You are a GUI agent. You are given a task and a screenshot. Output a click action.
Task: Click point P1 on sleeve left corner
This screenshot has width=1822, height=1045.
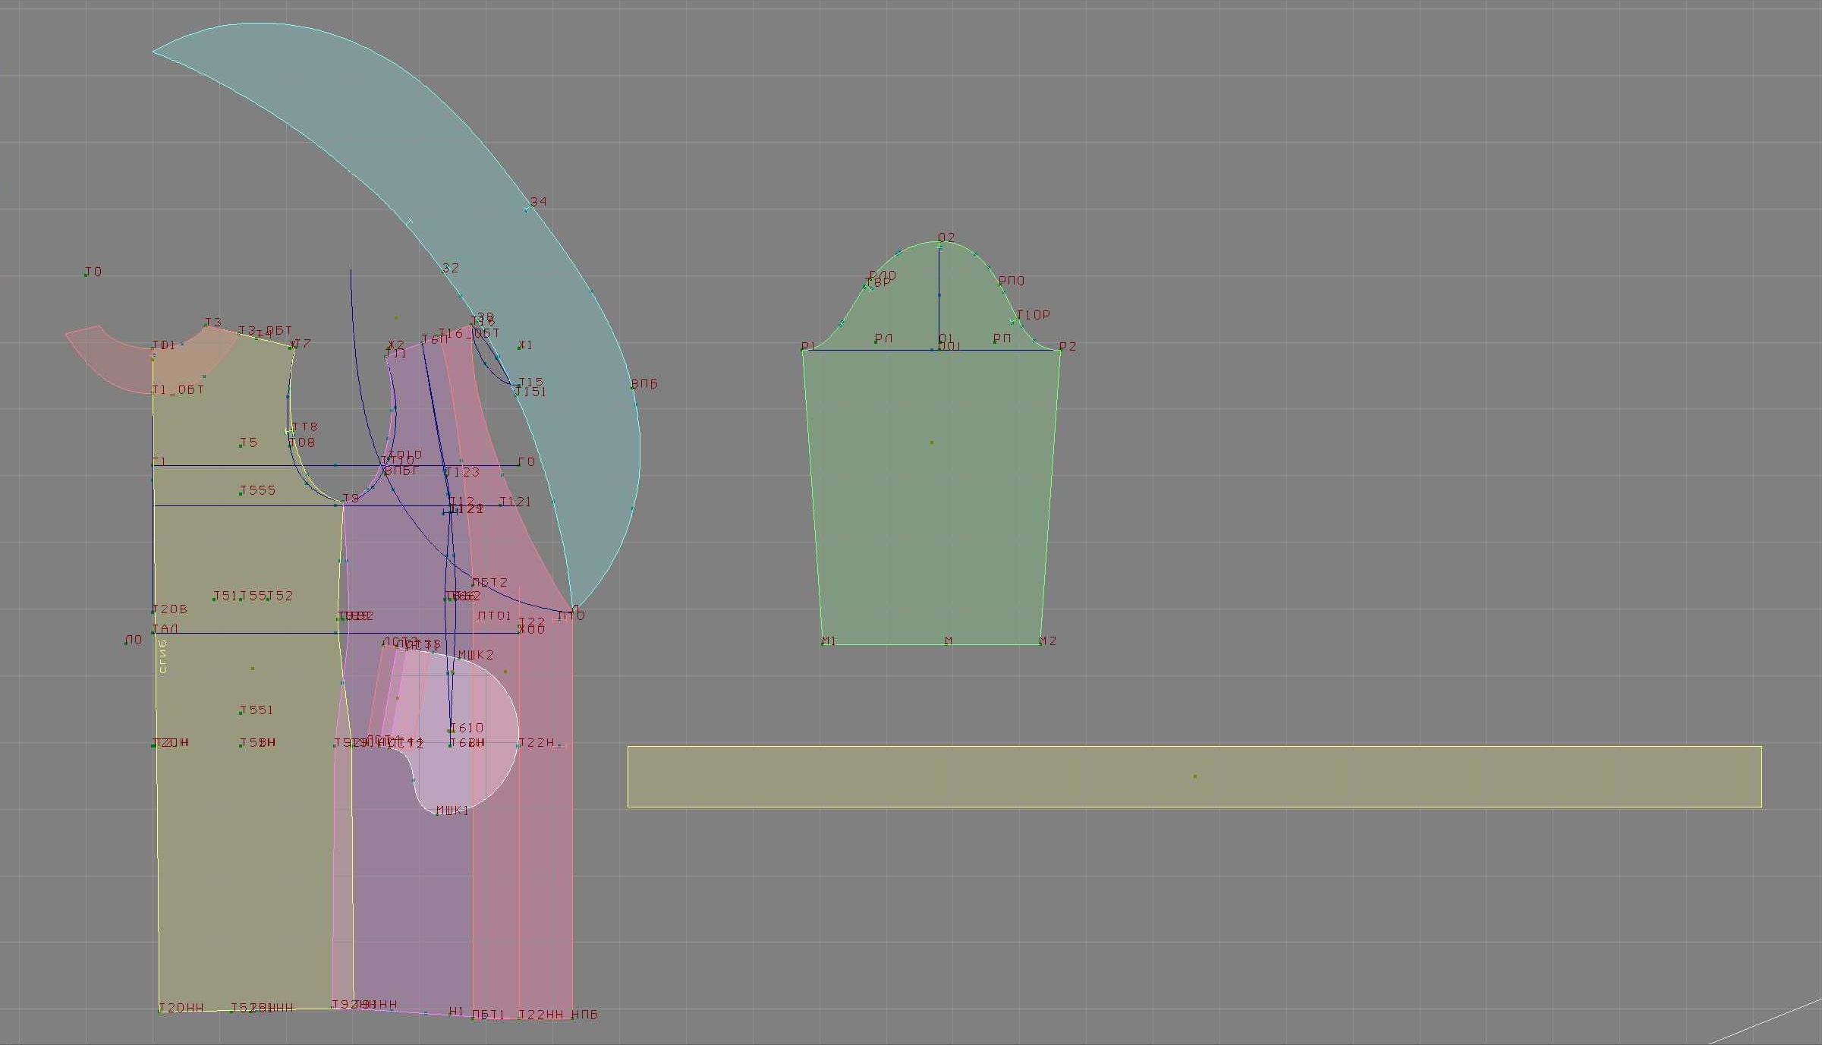point(804,350)
